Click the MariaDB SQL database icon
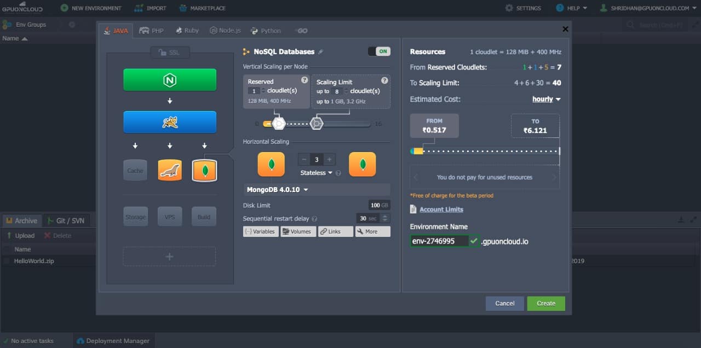 coord(170,171)
